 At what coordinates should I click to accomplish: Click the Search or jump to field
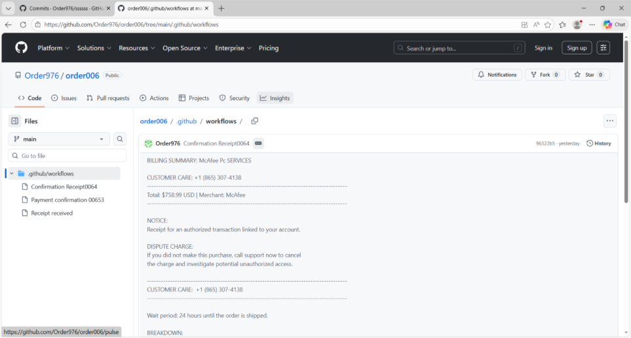[459, 48]
